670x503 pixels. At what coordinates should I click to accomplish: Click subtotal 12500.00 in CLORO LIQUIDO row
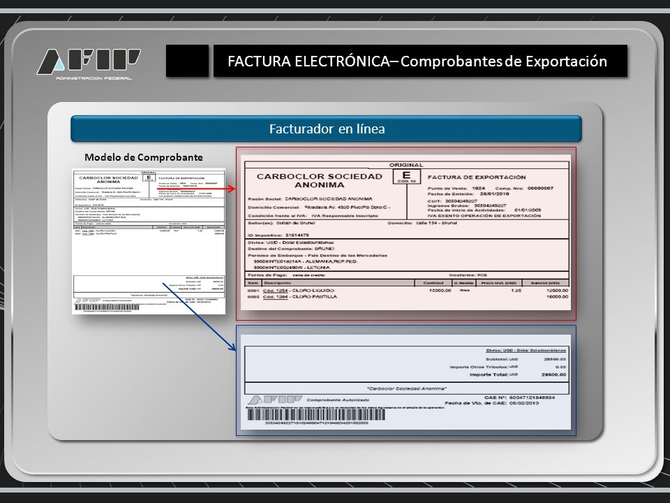[x=557, y=291]
